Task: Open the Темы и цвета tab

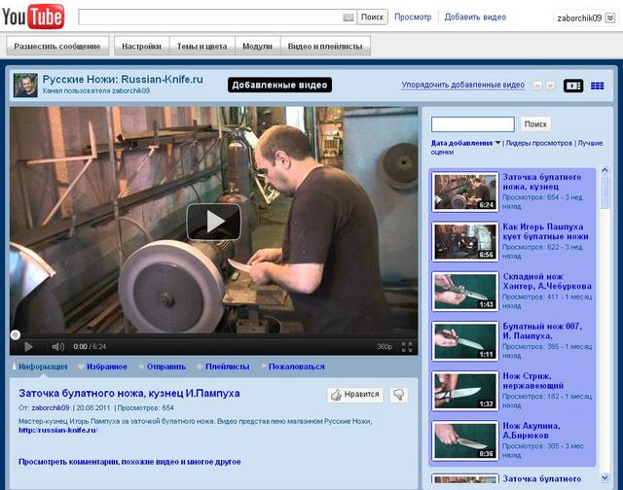Action: pos(202,46)
